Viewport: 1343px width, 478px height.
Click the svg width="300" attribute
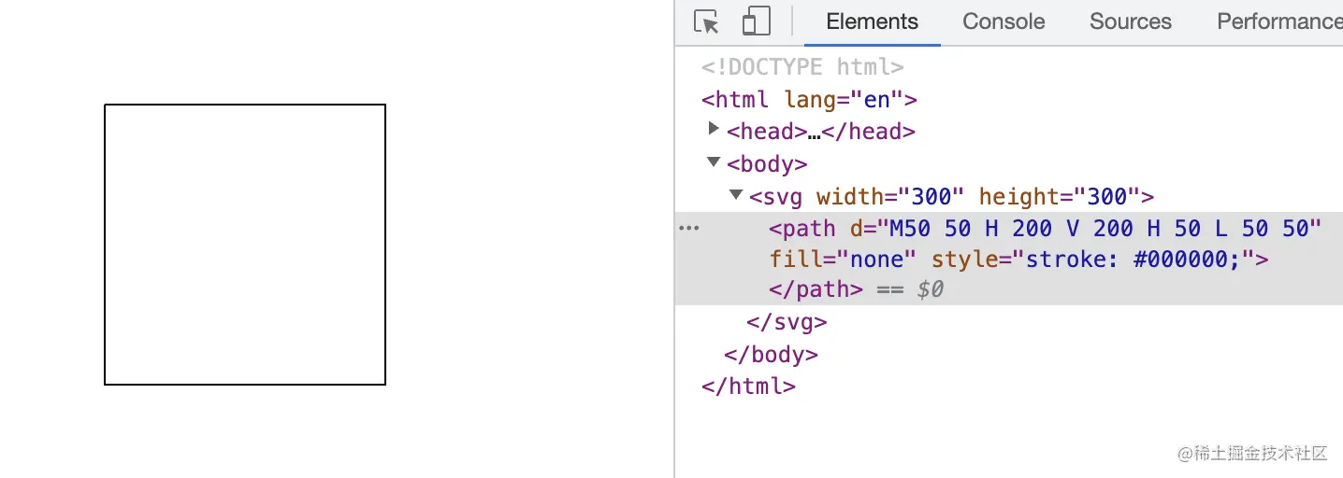pyautogui.click(x=889, y=197)
